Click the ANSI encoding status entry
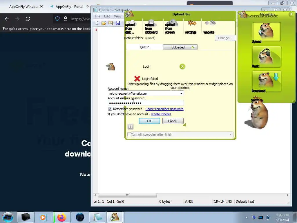The width and height of the screenshot is (297, 223). click(x=189, y=202)
